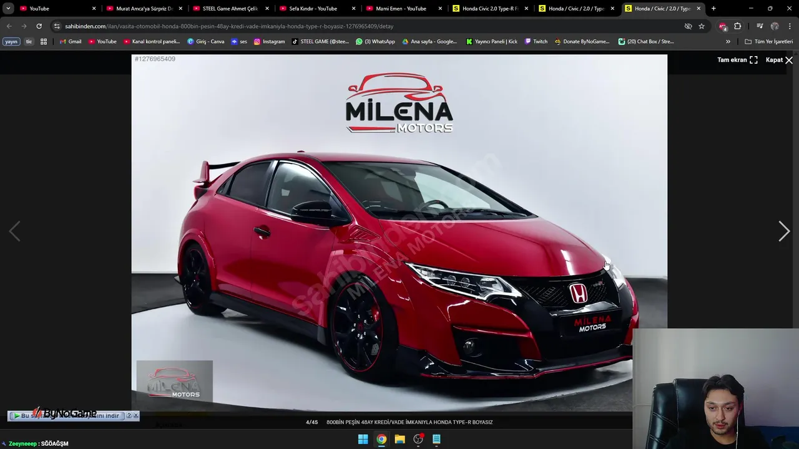The image size is (799, 449).
Task: Open the browser extensions puzzle icon
Action: point(738,26)
